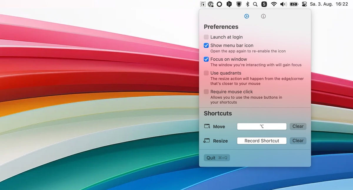
Task: Open the Wi-Fi menu
Action: click(274, 4)
